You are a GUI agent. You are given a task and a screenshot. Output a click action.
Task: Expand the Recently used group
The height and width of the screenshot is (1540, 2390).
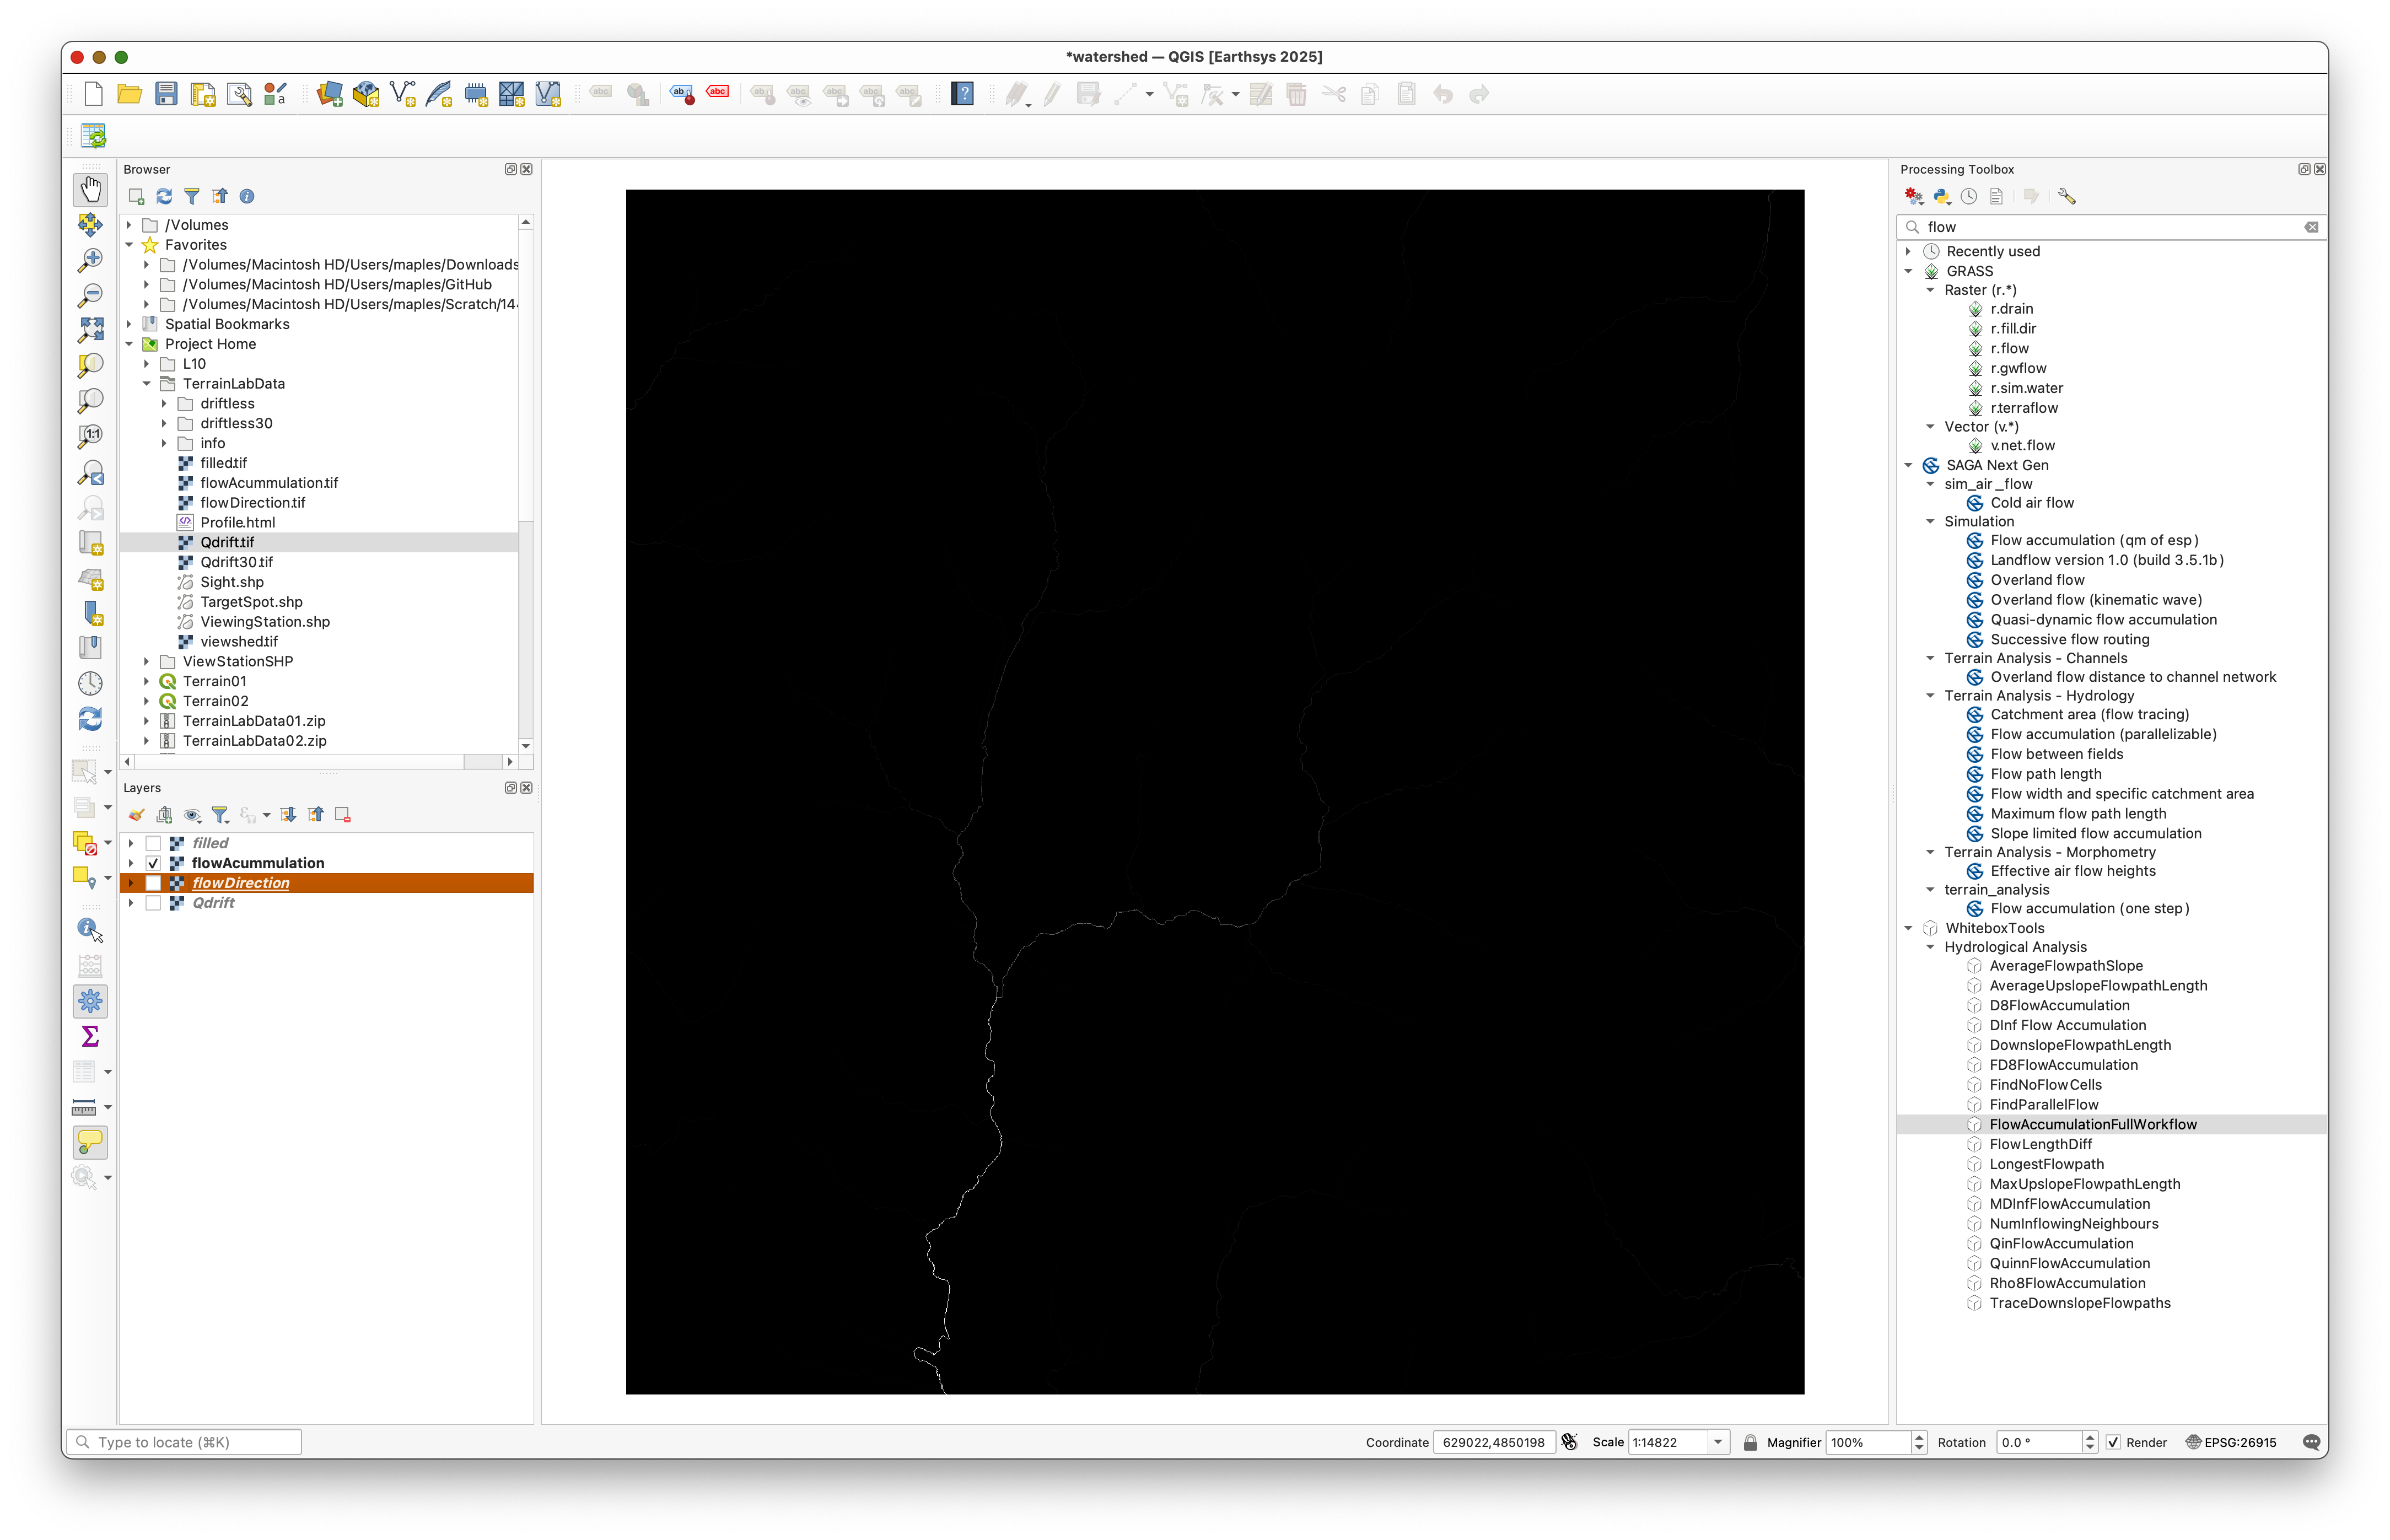(x=1908, y=251)
